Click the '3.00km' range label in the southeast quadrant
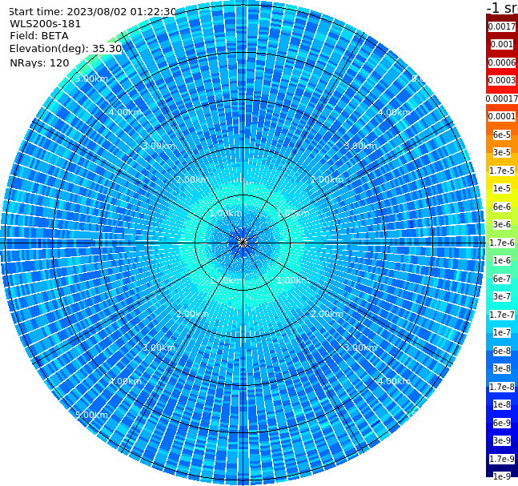Image resolution: width=518 pixels, height=486 pixels. click(x=360, y=347)
